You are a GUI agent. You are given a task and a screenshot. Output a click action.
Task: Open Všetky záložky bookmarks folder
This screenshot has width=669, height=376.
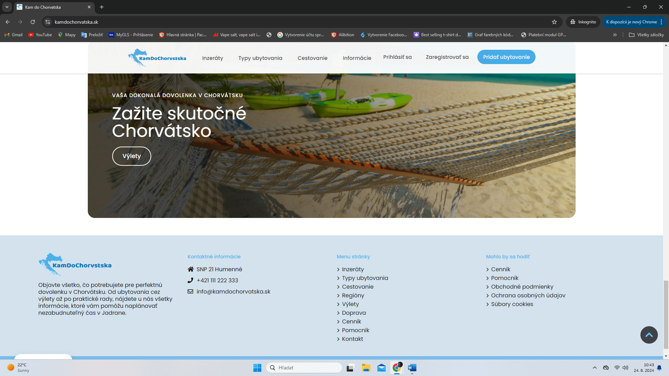[646, 35]
